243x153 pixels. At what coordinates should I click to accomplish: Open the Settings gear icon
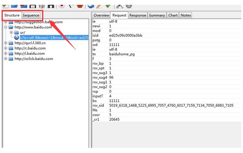click(129, 6)
